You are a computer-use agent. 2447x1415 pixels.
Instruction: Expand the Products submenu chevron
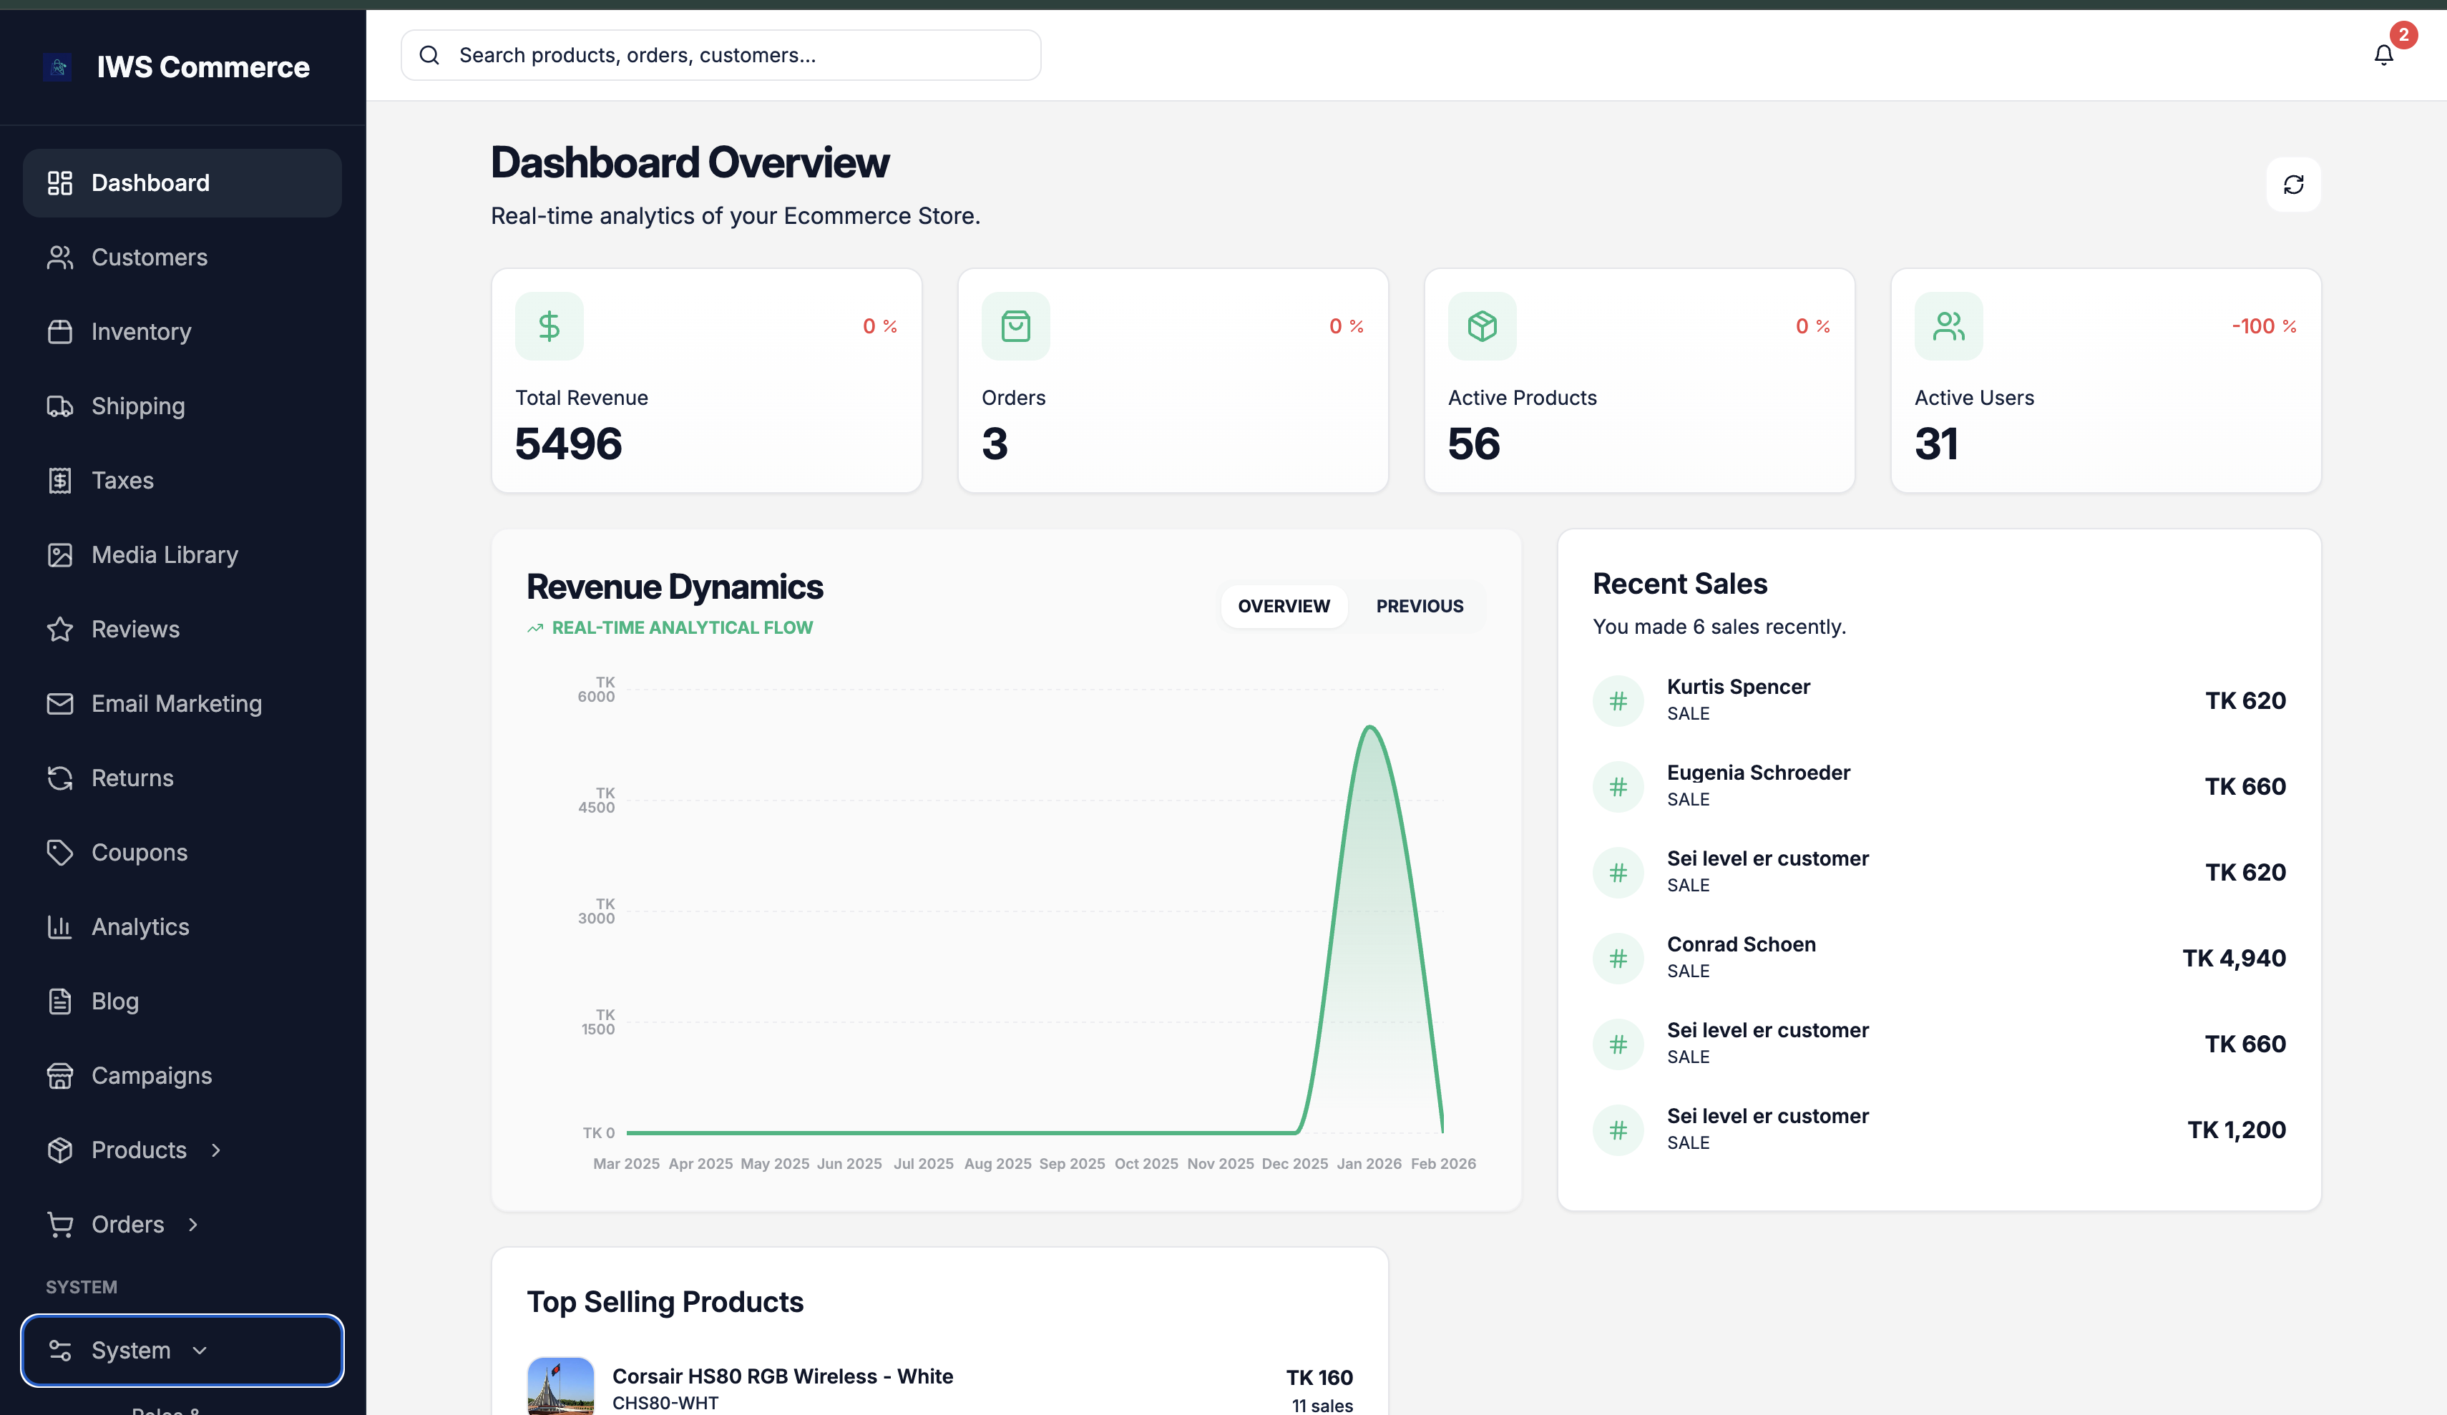tap(215, 1150)
